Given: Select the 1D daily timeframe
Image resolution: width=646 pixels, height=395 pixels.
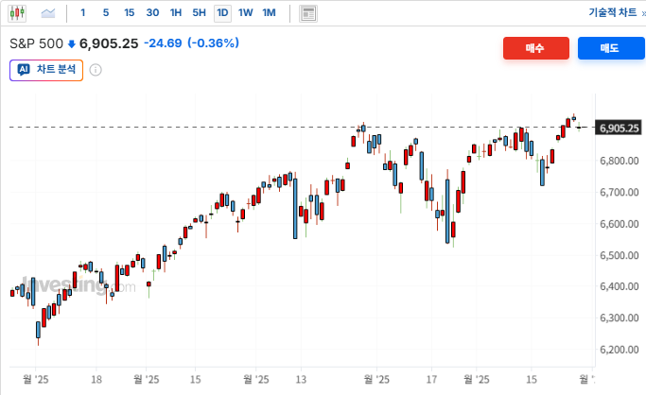Looking at the screenshot, I should click(222, 13).
